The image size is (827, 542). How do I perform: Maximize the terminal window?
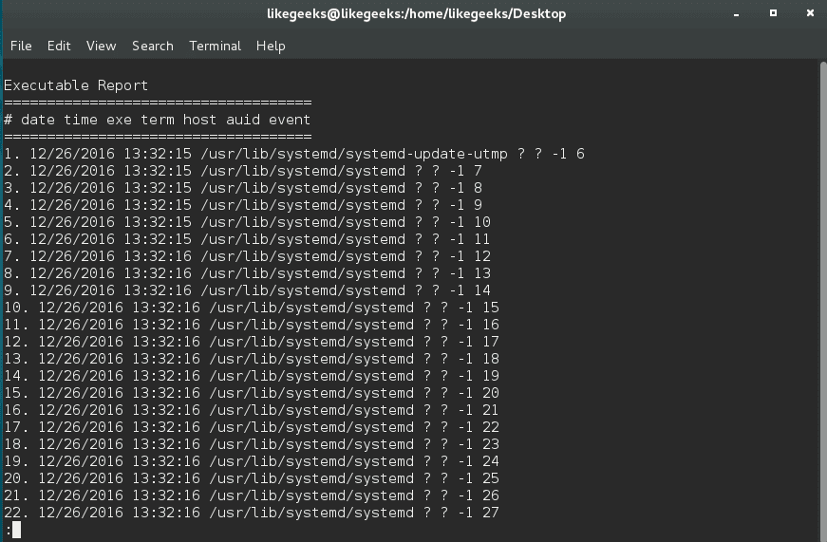[773, 13]
